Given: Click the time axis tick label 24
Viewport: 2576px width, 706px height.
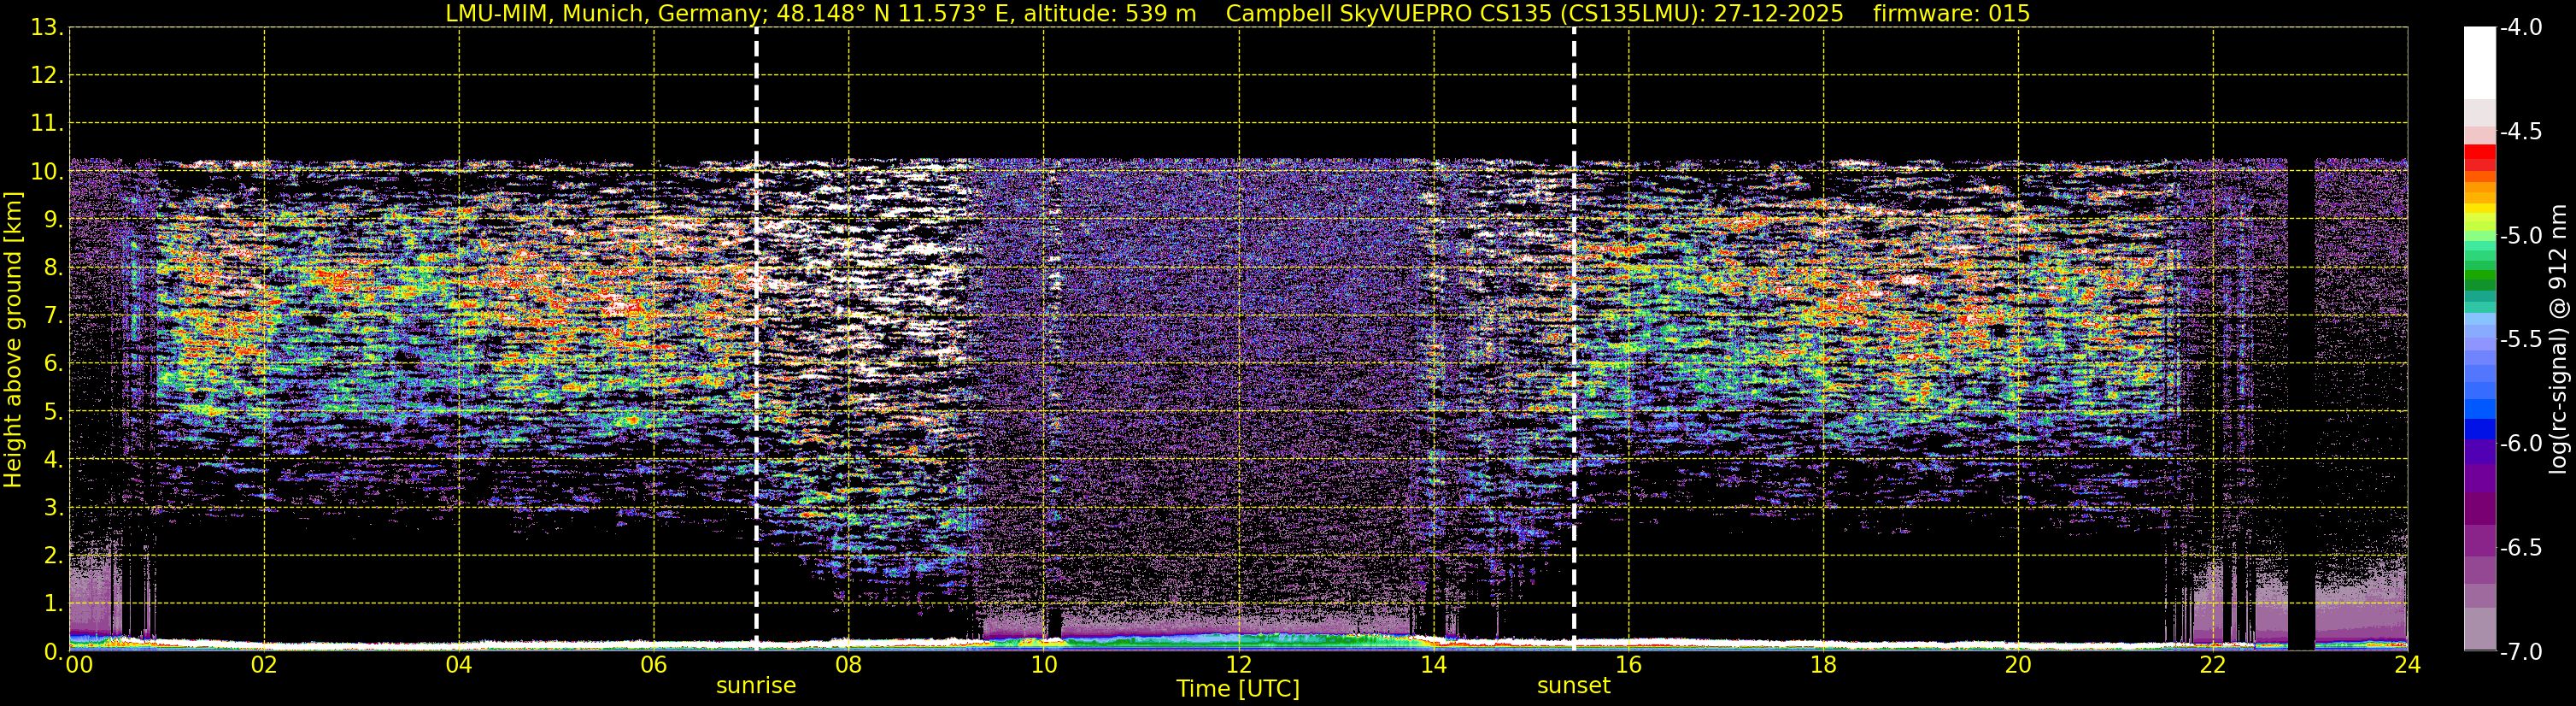Looking at the screenshot, I should click(x=2408, y=665).
